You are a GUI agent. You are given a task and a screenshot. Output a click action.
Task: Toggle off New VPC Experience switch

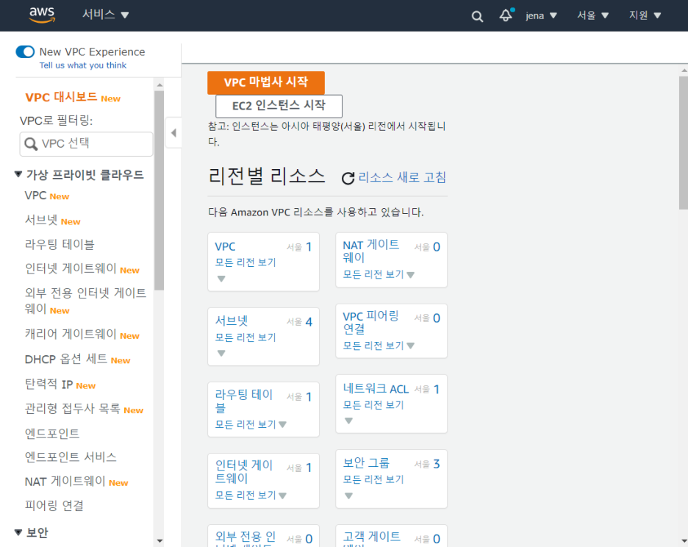coord(25,51)
